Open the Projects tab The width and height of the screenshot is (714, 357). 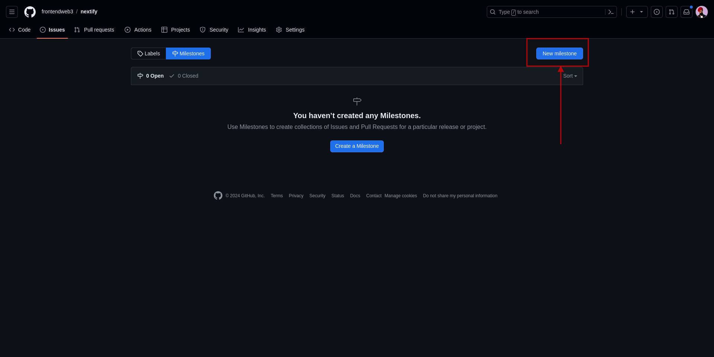pos(176,30)
